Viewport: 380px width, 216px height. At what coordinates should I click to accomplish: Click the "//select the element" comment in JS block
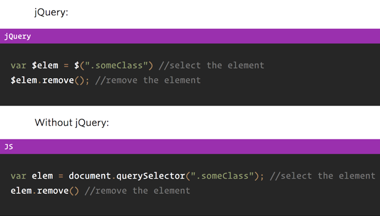point(323,176)
